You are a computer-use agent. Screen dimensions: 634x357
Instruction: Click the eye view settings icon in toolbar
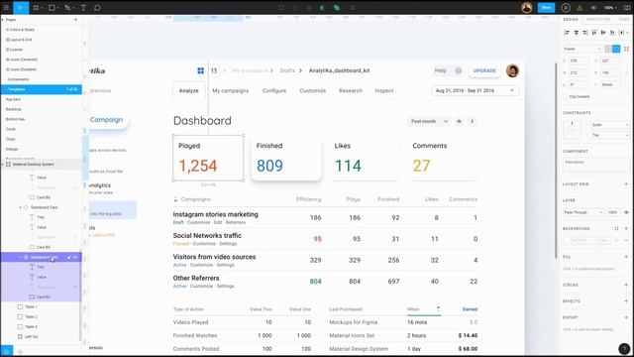(x=593, y=8)
